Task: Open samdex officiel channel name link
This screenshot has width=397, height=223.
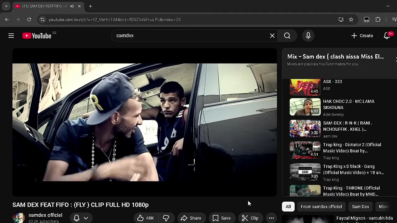Action: pyautogui.click(x=45, y=215)
